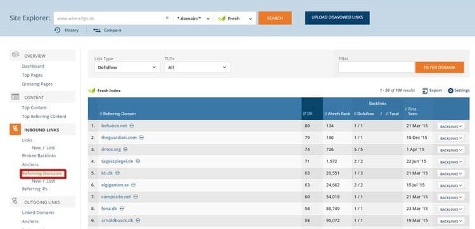The width and height of the screenshot is (475, 229).
Task: Click the orange Search button
Action: (x=275, y=18)
